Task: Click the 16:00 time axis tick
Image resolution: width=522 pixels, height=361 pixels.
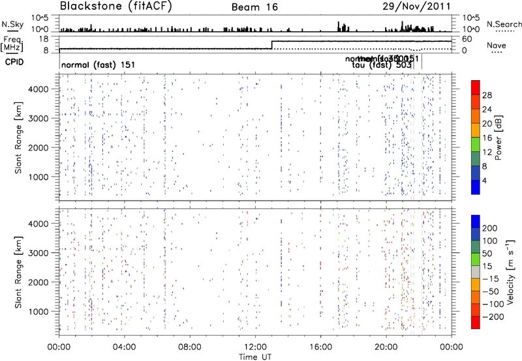Action: [320, 347]
